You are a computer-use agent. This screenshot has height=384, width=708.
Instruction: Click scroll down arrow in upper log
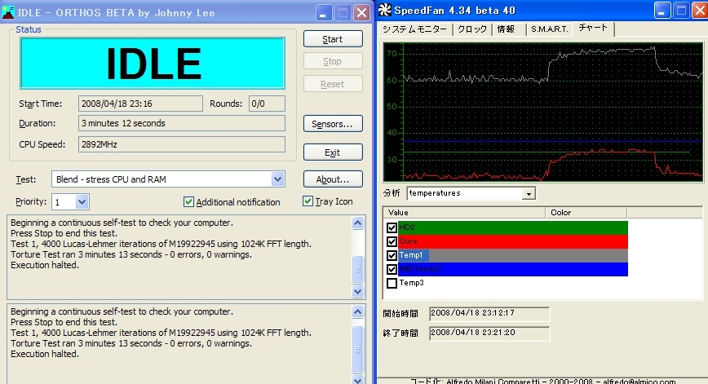[357, 292]
